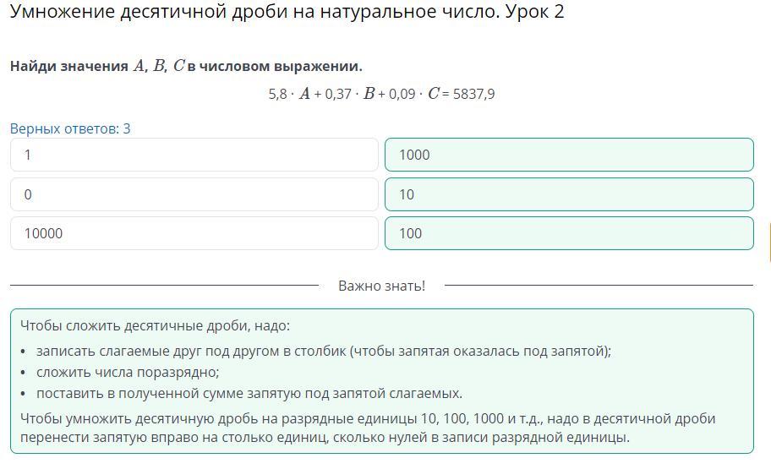
Task: Click the 5,8 coefficient in the equation
Action: click(277, 94)
